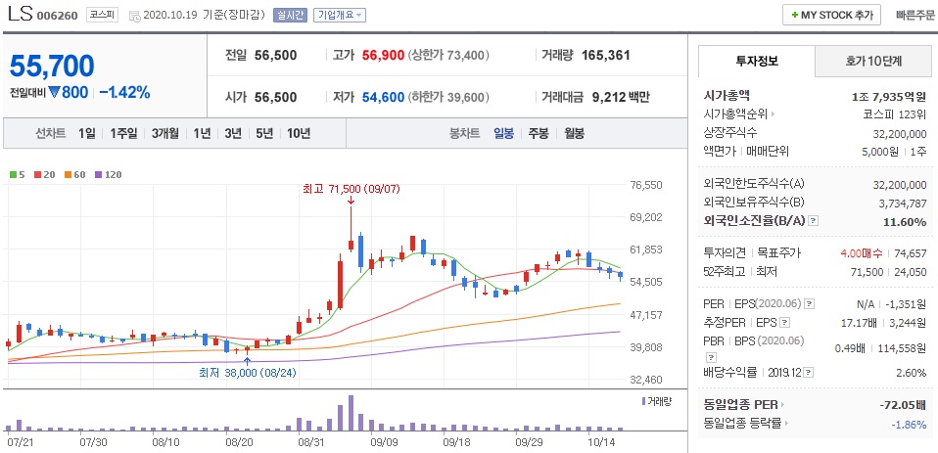Screen dimensions: 938x453
Task: Click the 시가총액순위 link
Action: (x=736, y=114)
